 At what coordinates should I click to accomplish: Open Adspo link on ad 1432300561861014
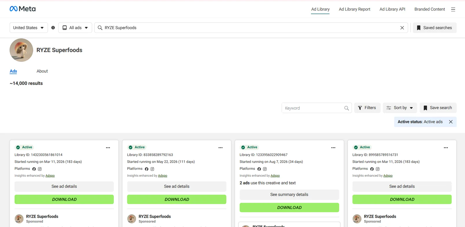(x=50, y=176)
